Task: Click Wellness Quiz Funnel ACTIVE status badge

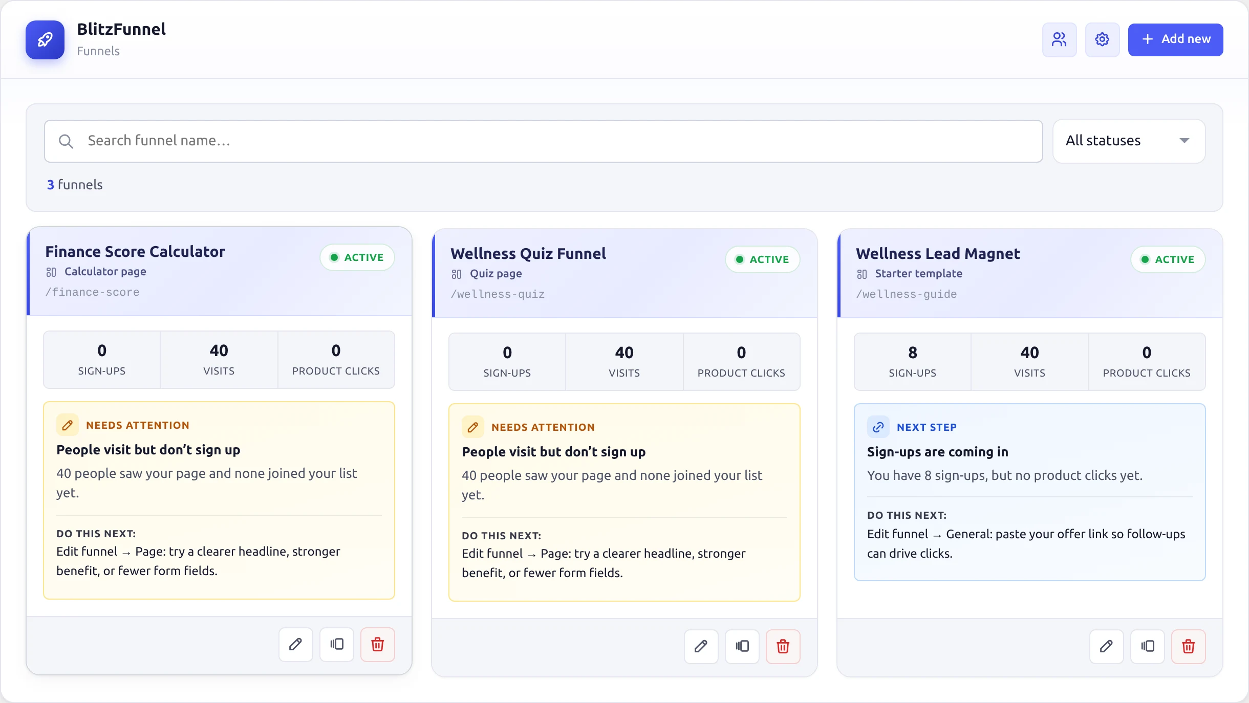Action: (762, 259)
